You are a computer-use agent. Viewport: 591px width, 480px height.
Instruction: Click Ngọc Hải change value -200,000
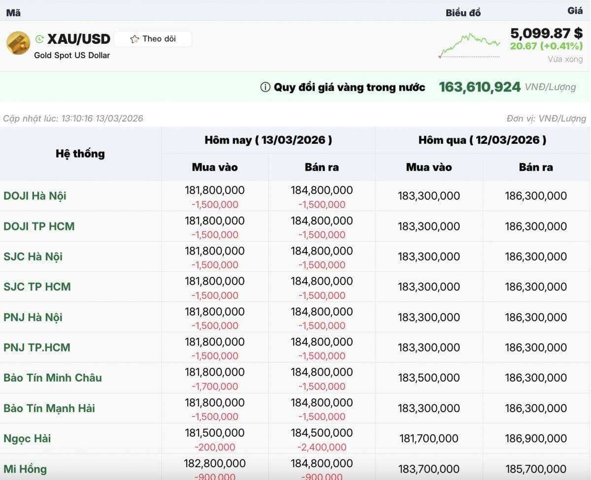[215, 448]
